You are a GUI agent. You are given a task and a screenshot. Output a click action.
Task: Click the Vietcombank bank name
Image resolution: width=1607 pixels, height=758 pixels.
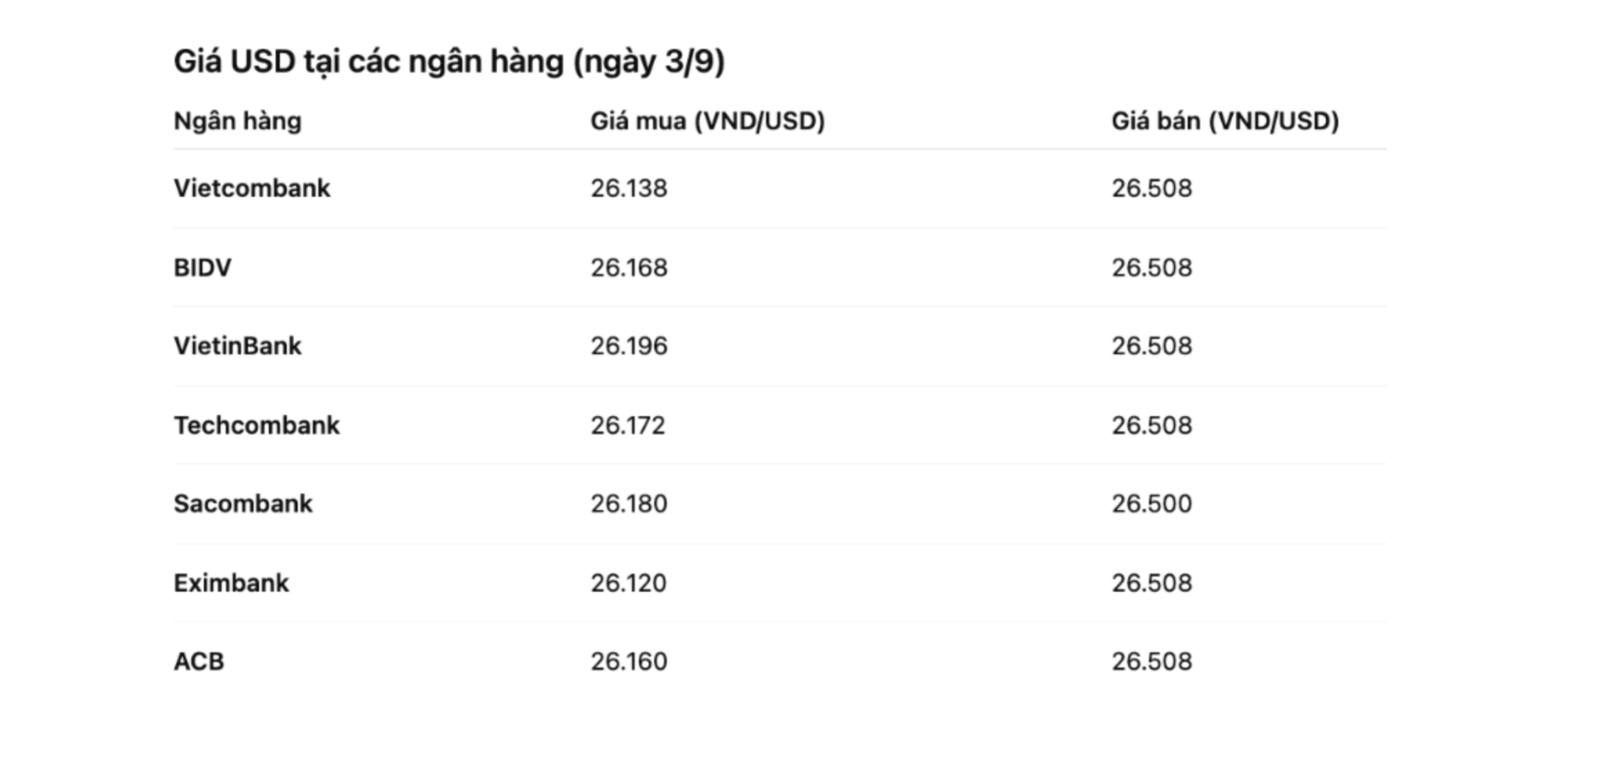pos(252,188)
